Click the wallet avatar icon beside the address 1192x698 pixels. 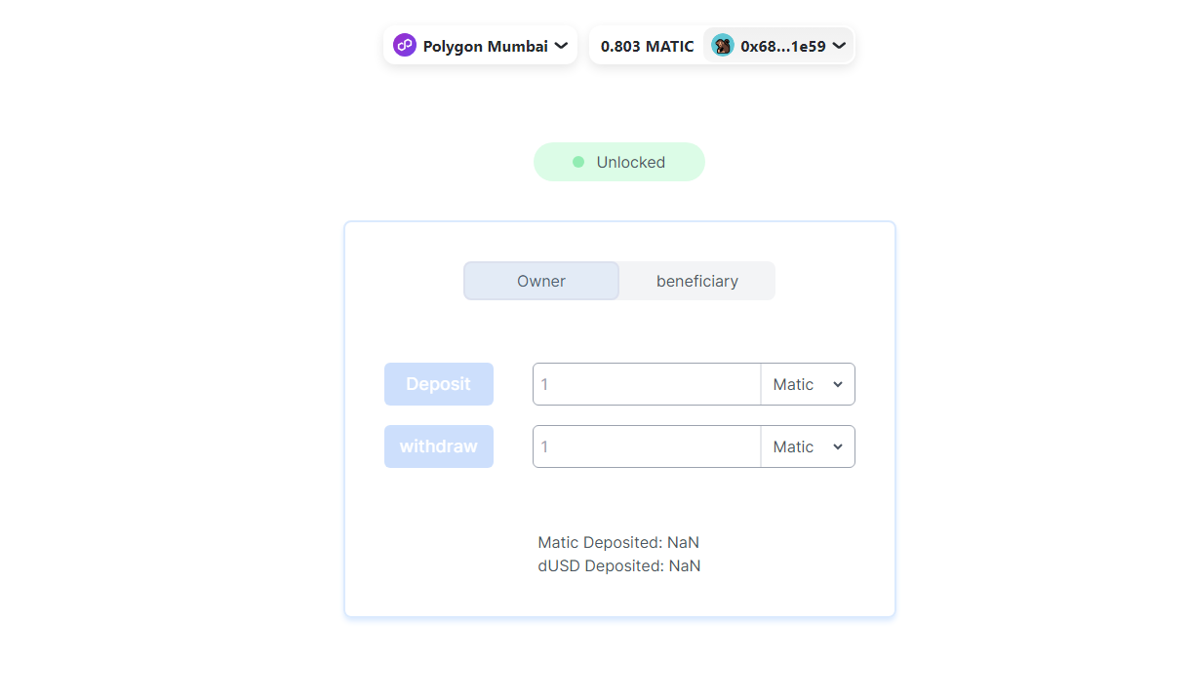click(x=722, y=45)
